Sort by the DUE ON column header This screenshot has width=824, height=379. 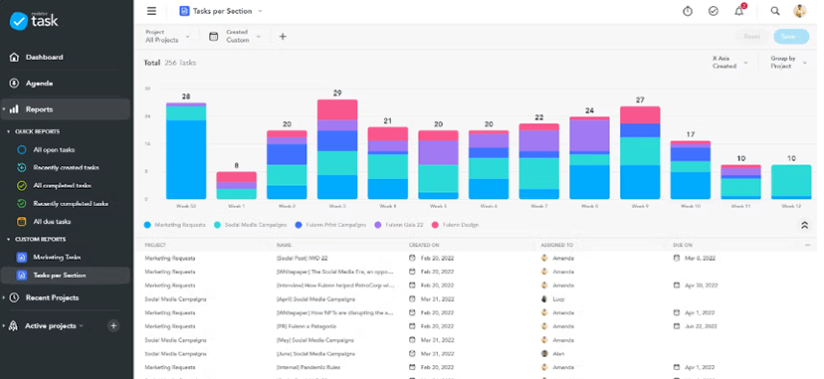pos(682,245)
